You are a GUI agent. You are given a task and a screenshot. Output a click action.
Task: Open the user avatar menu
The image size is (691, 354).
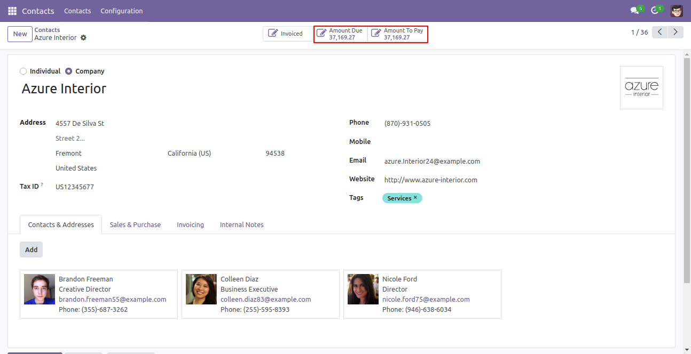677,11
